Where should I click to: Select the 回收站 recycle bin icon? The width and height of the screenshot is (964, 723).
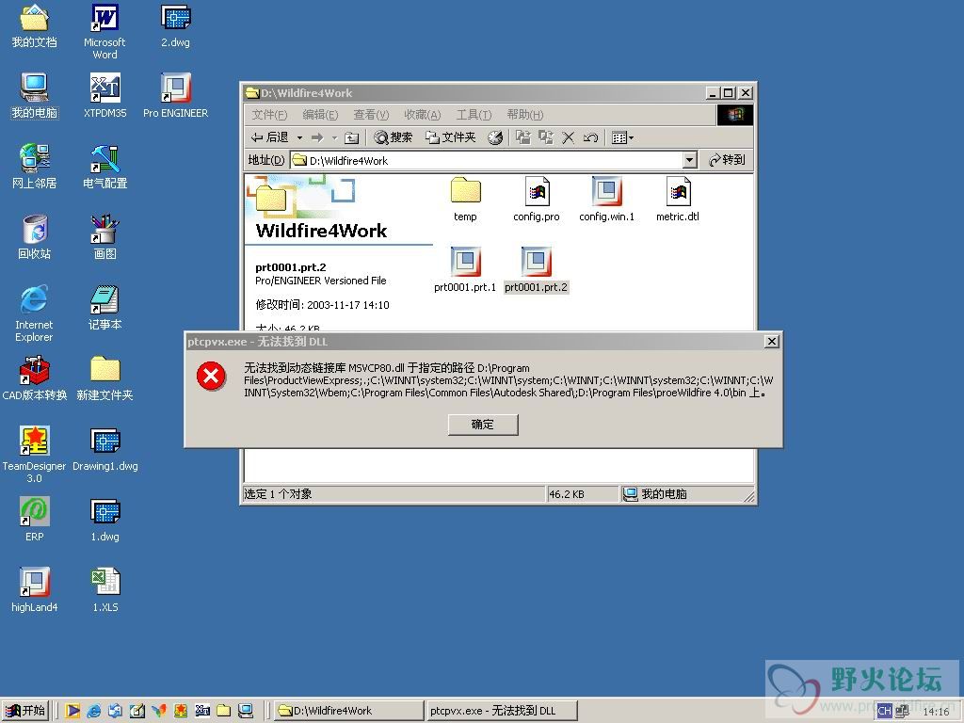click(35, 236)
